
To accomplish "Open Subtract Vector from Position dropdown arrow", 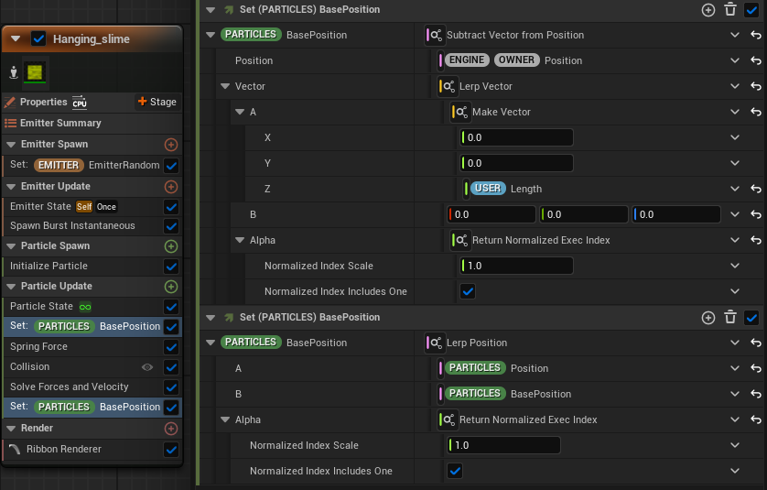I will coord(734,35).
